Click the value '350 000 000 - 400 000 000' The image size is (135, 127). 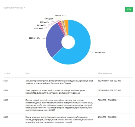(x=109, y=81)
